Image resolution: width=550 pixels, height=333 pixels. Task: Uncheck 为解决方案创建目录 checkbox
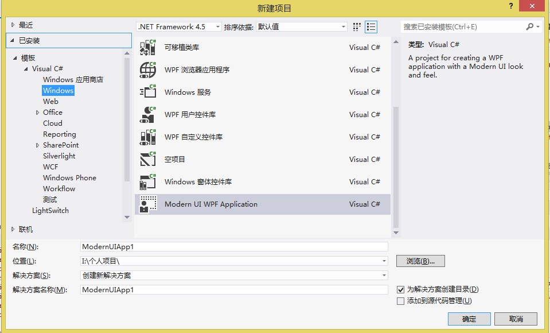tap(401, 289)
